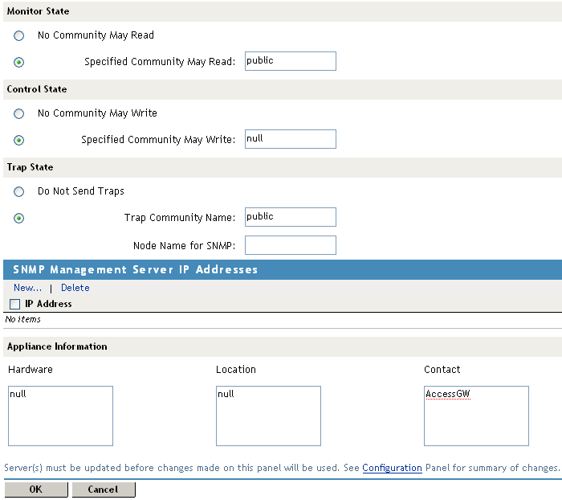Click the SNMP Management Server IP Addresses header
The height and width of the screenshot is (500, 562).
coord(136,269)
